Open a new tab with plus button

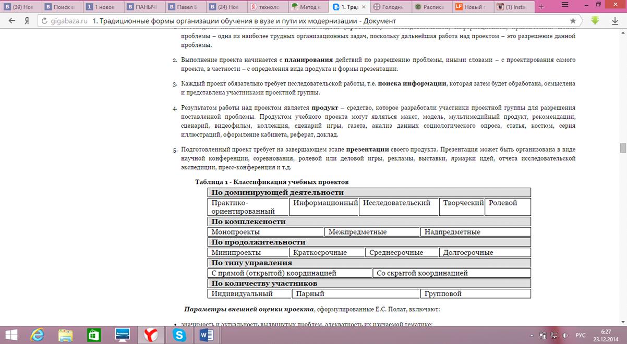541,7
